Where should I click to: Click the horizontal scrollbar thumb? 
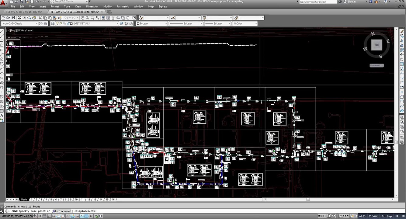tap(308, 200)
